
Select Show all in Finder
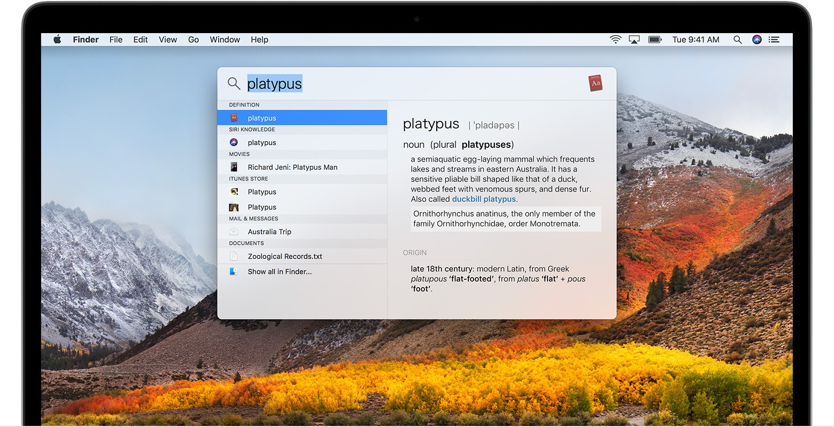(x=279, y=272)
